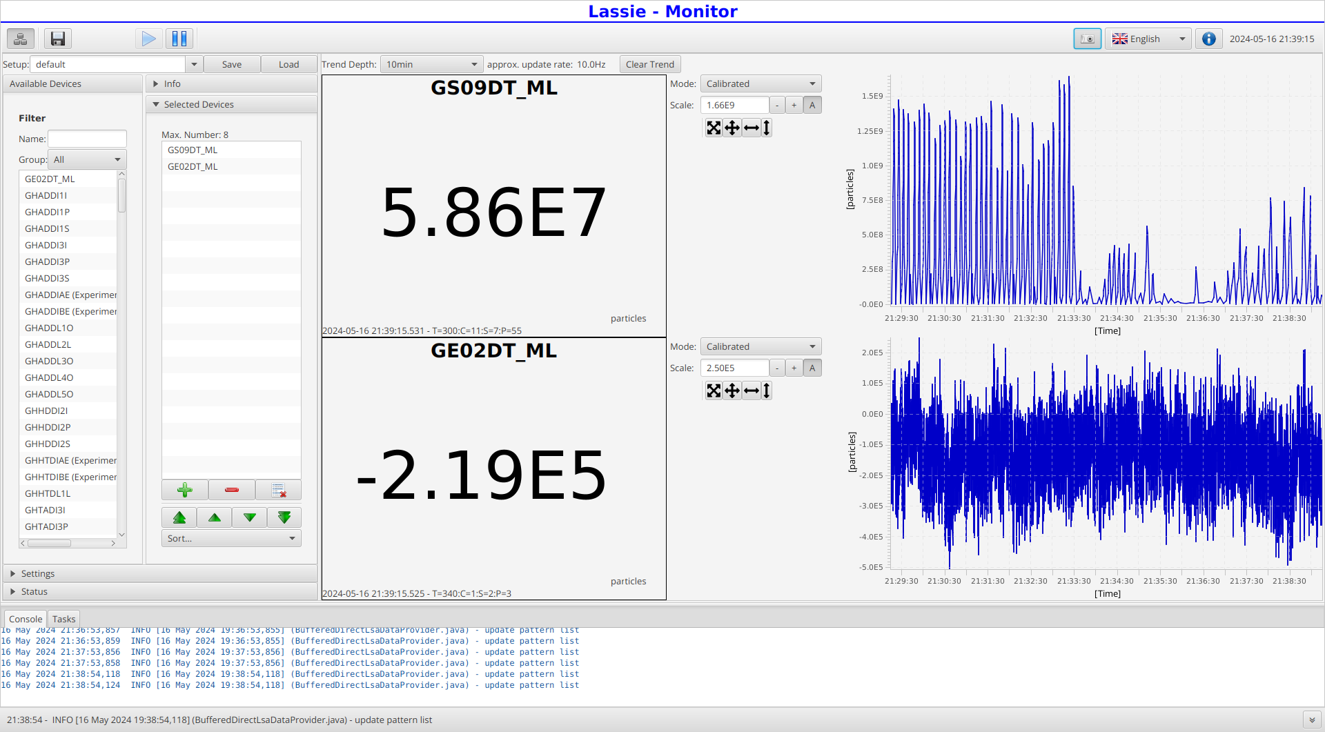
Task: Switch to the Console tab
Action: 26,619
